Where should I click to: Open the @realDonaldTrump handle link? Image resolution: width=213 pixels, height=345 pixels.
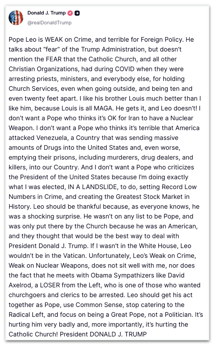click(x=49, y=23)
